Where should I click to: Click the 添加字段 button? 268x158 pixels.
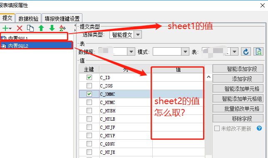click(x=238, y=78)
